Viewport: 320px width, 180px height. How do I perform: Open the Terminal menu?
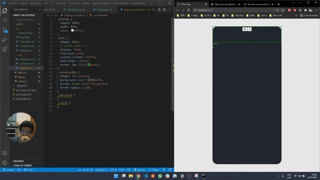(73, 3)
